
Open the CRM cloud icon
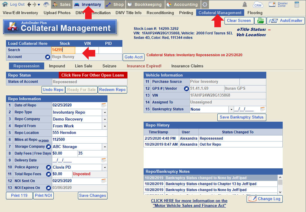click(x=258, y=4)
